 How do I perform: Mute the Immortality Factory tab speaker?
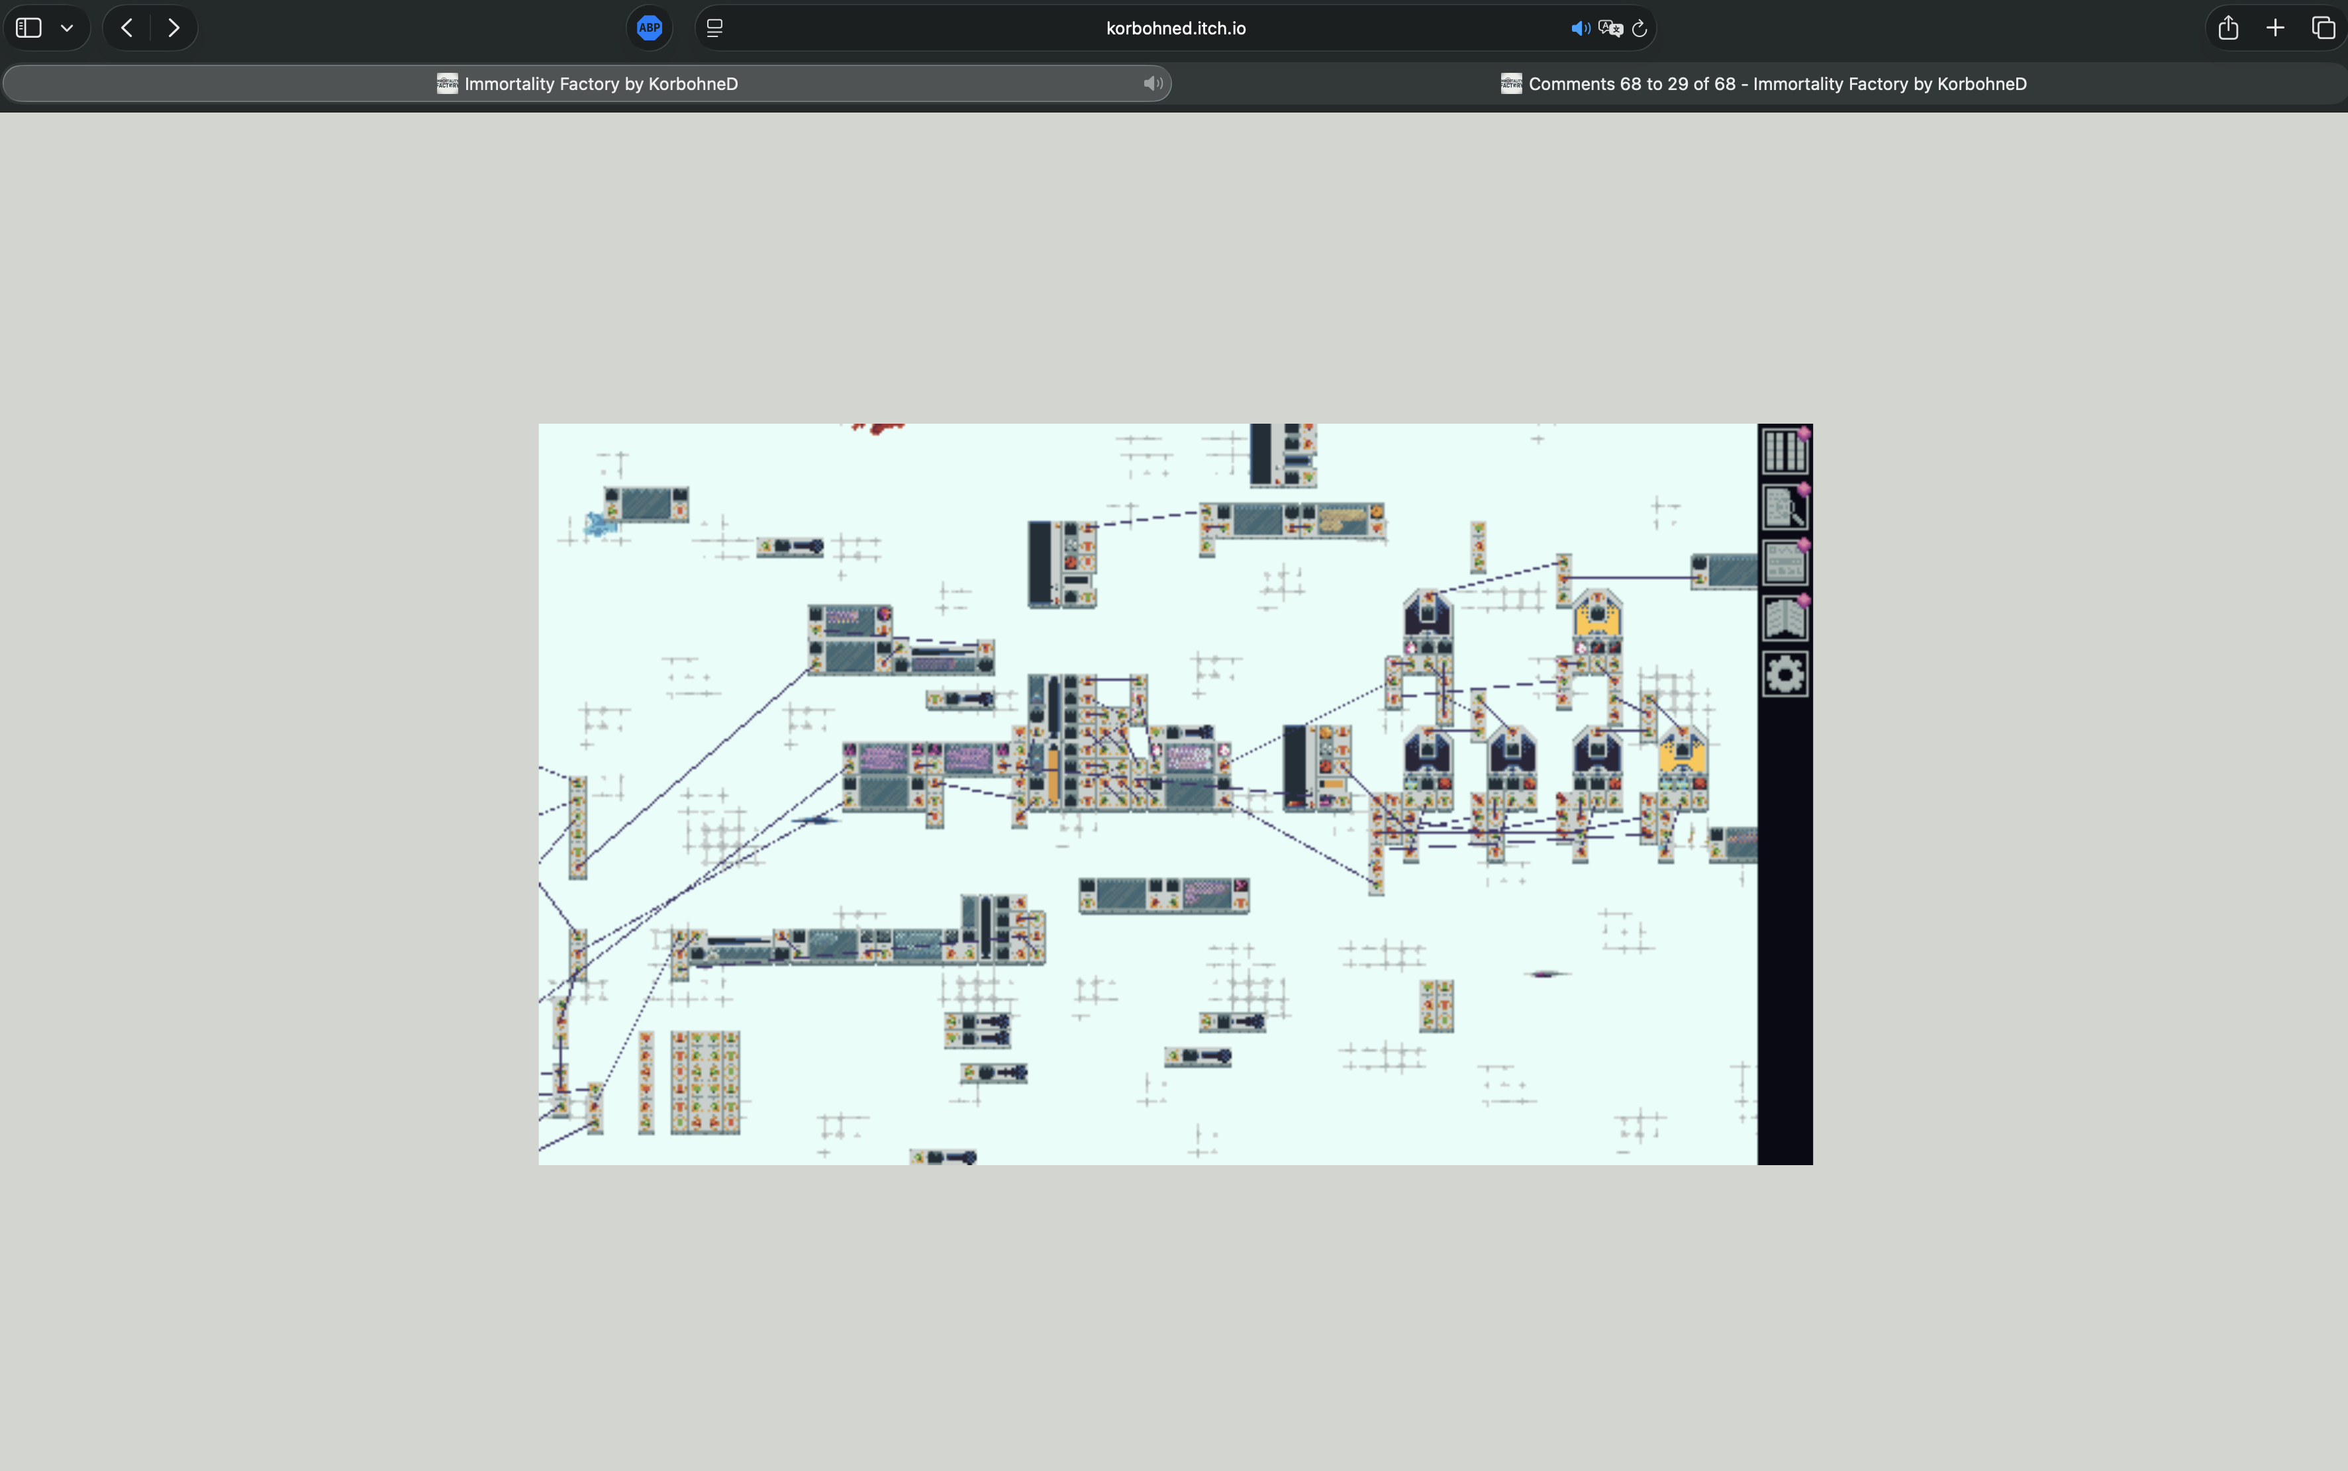[x=1152, y=83]
